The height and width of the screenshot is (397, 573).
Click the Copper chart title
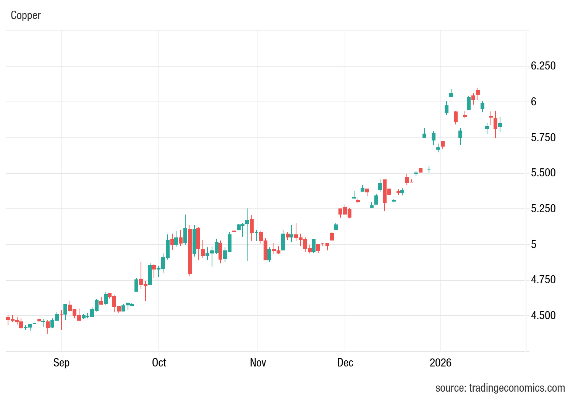(26, 16)
